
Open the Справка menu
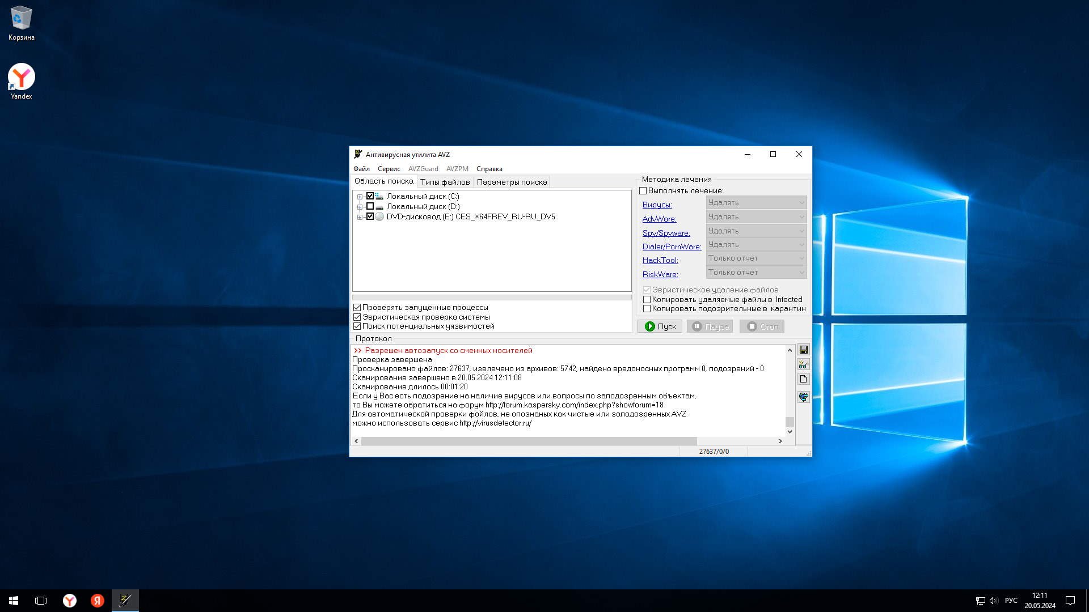(489, 169)
